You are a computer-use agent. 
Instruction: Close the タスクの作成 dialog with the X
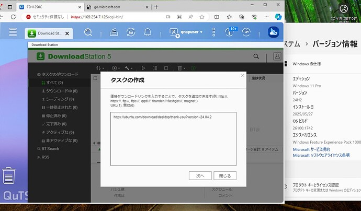[242, 76]
